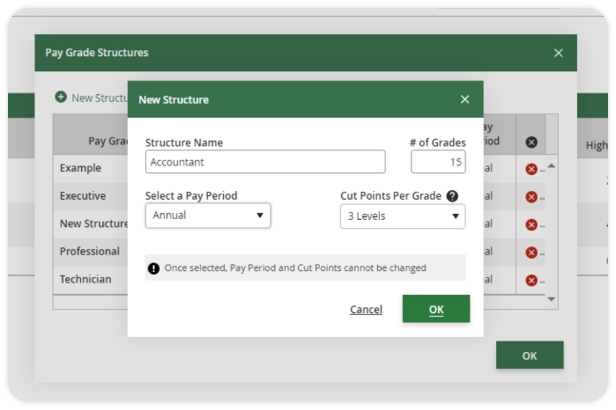The width and height of the screenshot is (616, 410).
Task: Delete the Executive structure row
Action: 531,197
